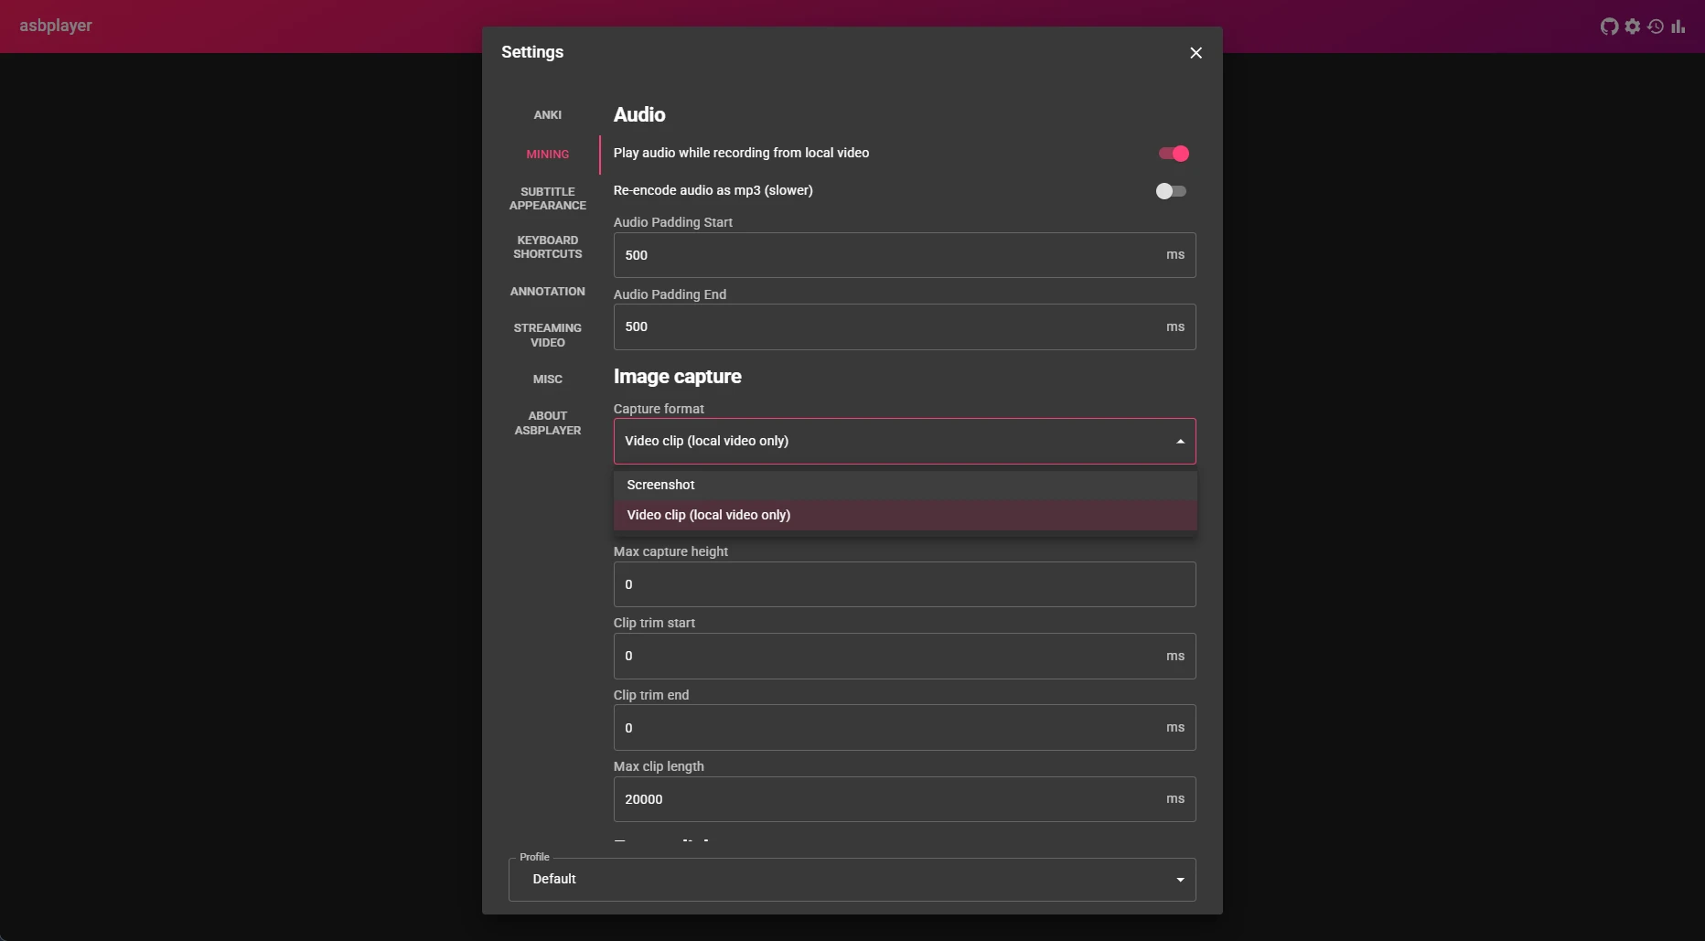Open About asbplayer tab
Viewport: 1705px width, 941px height.
(x=548, y=423)
